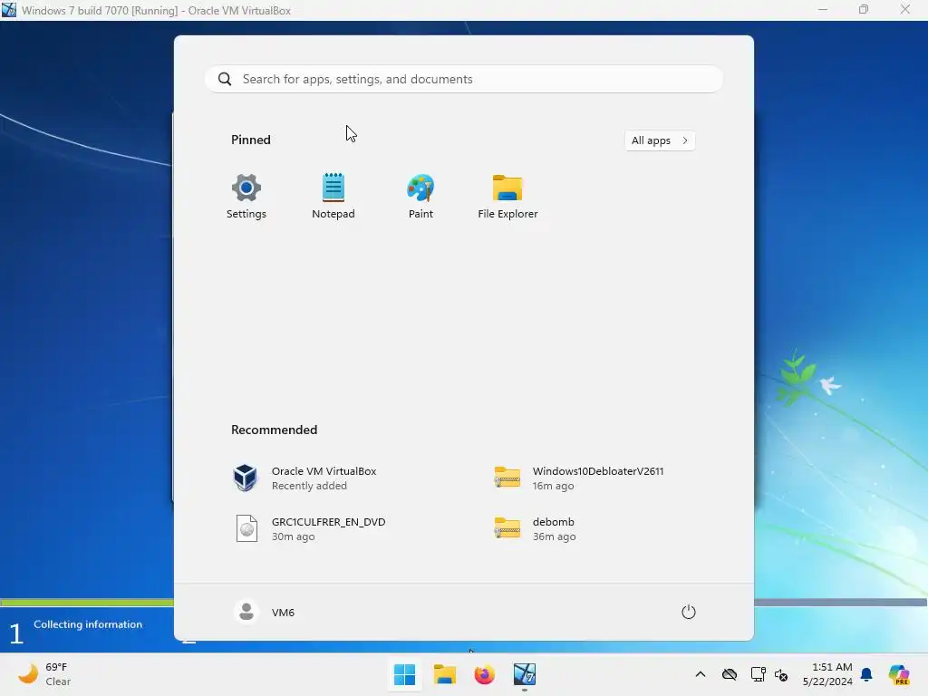The image size is (928, 696).
Task: Click the All apps button
Action: 660,140
